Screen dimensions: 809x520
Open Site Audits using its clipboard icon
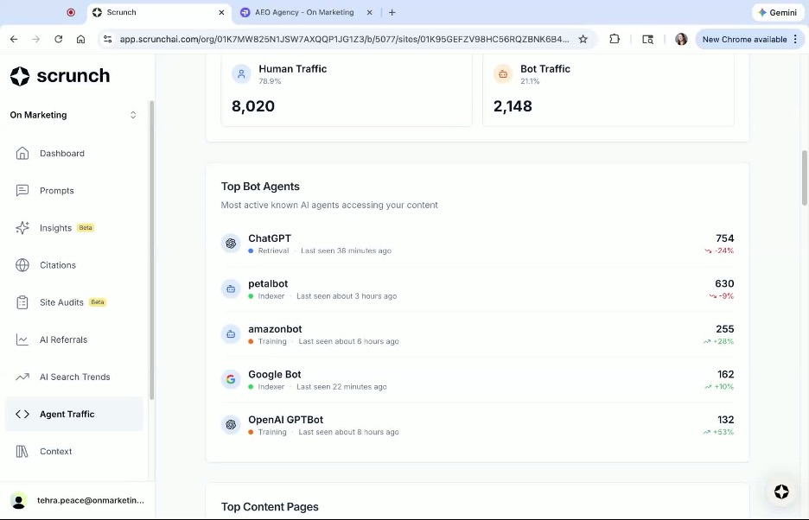click(23, 302)
